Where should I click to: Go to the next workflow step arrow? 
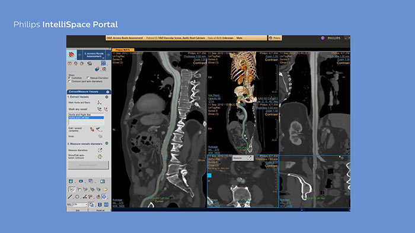108,54
